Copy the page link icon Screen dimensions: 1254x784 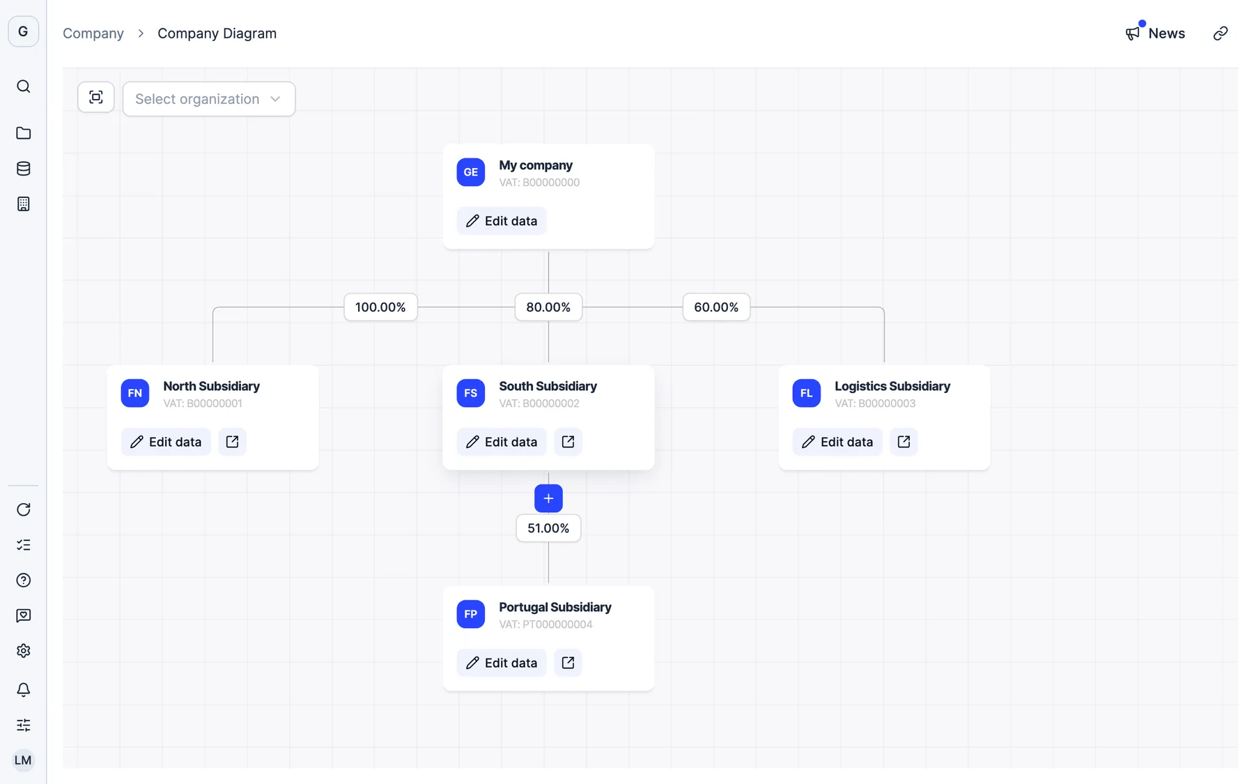point(1221,33)
